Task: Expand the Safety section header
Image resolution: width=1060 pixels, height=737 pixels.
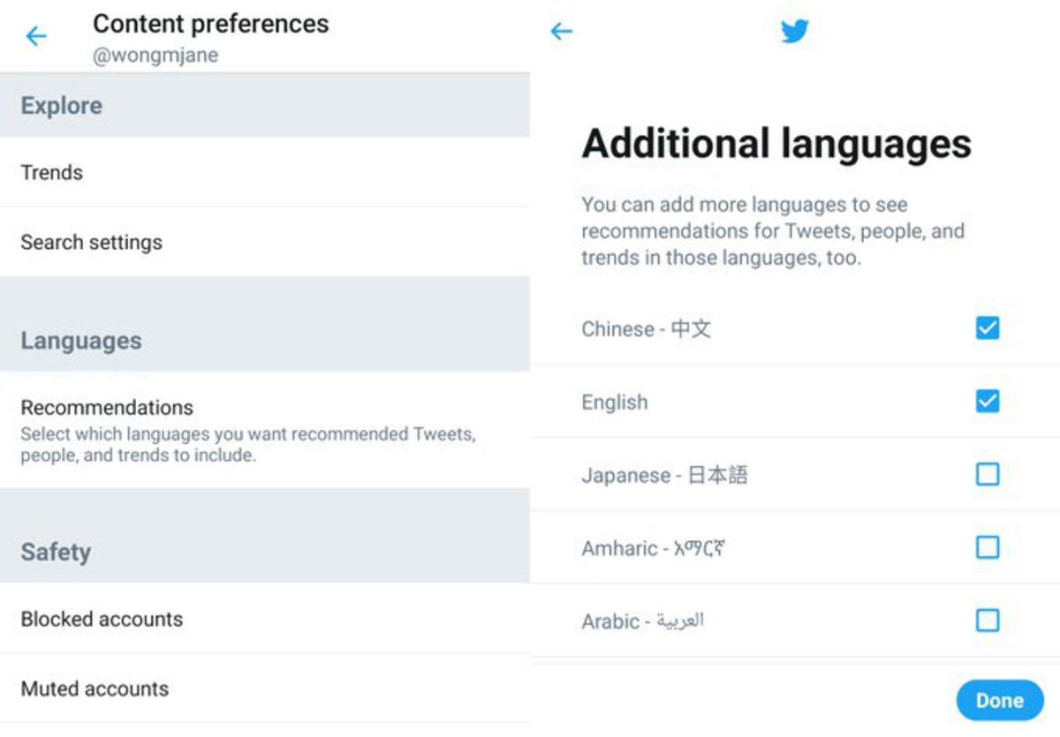Action: pos(56,552)
